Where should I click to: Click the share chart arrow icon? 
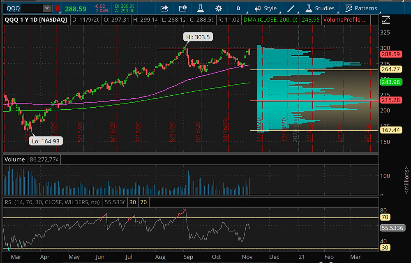(164, 9)
